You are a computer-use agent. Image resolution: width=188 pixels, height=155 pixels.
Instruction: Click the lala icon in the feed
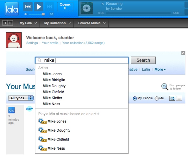pyautogui.click(x=12, y=110)
